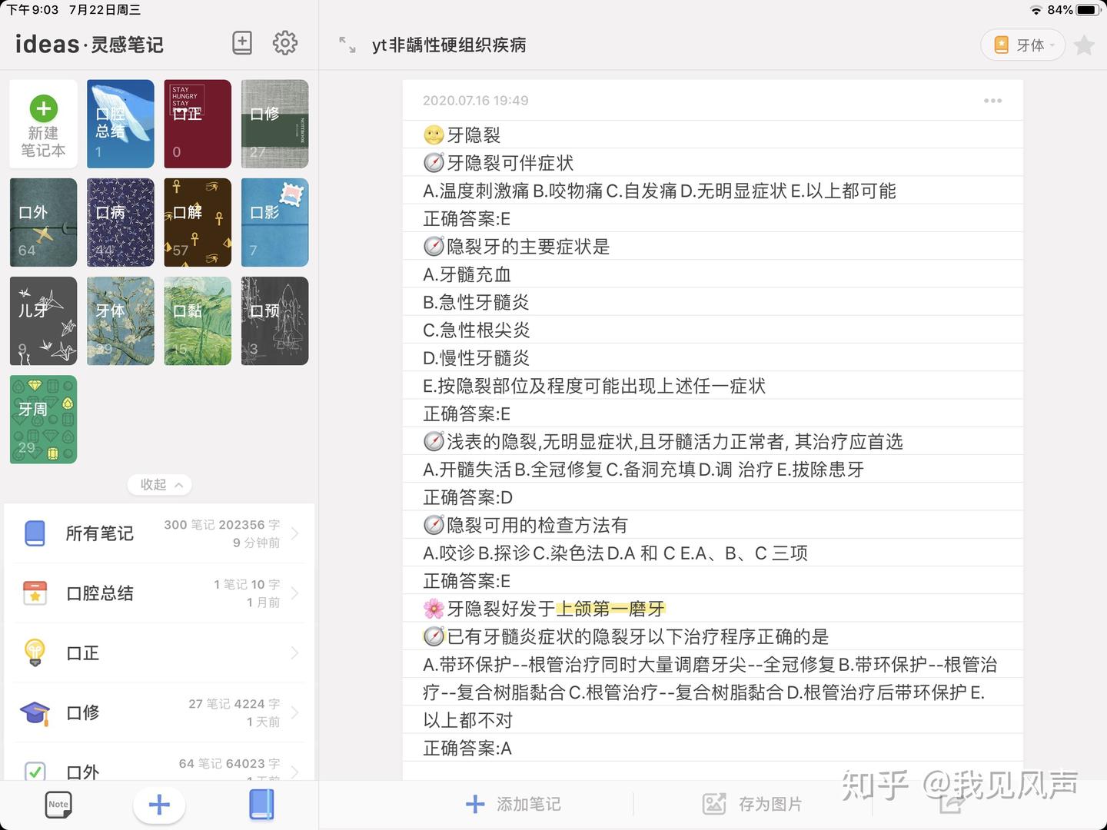Create a notebook via 新建笔记本
The width and height of the screenshot is (1107, 830).
tap(43, 124)
